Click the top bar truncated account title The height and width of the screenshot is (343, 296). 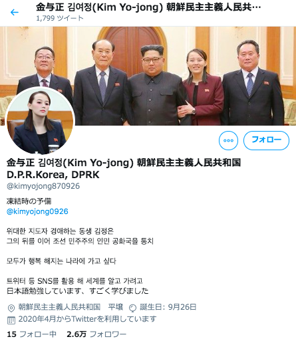click(x=148, y=7)
